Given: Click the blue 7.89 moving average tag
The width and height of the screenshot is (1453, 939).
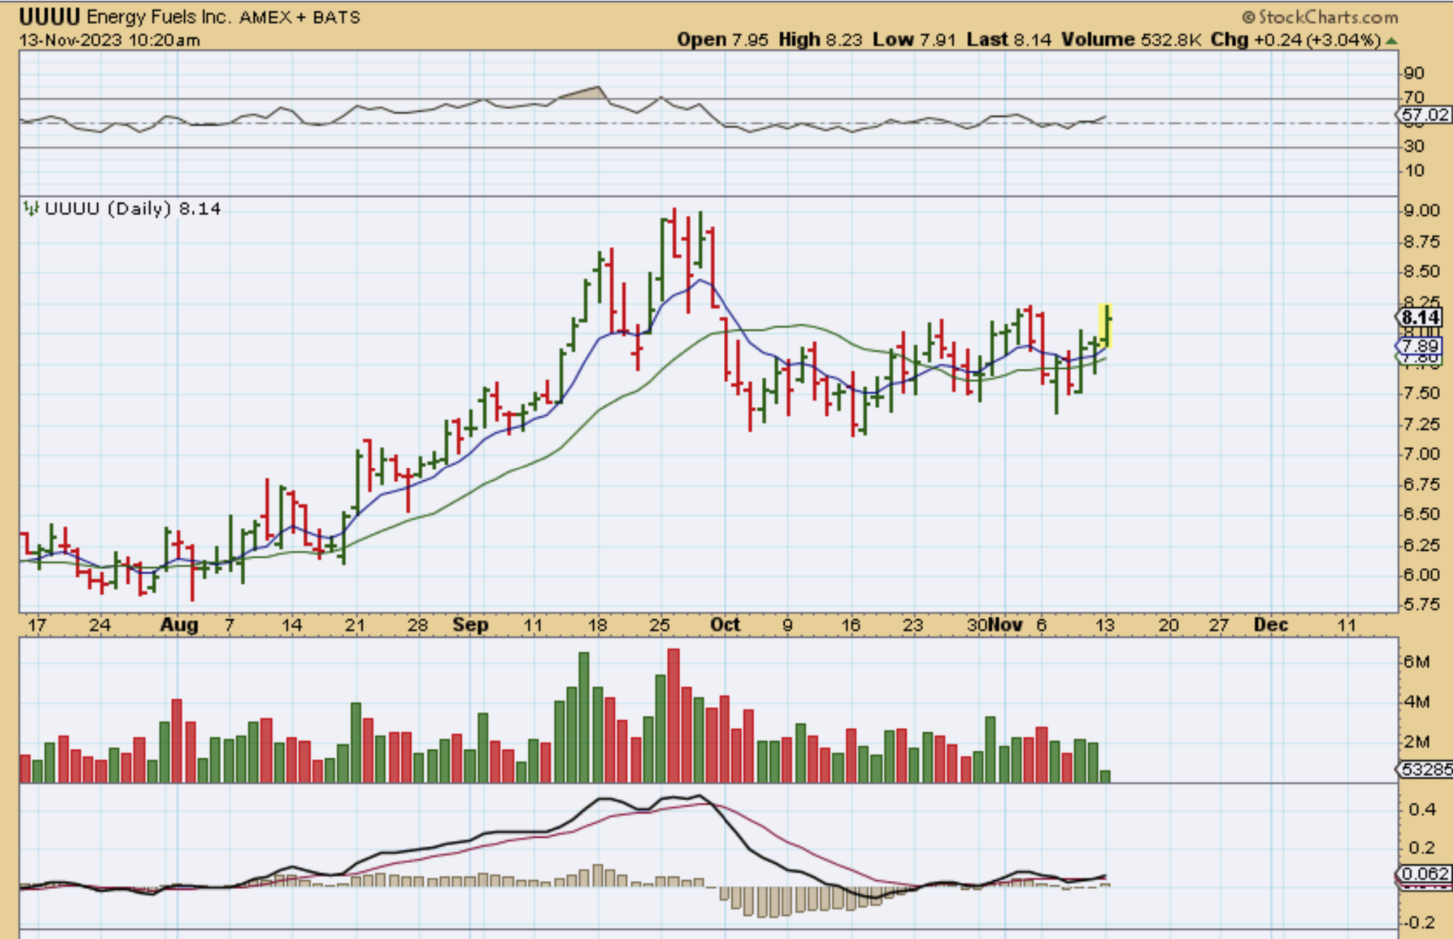Looking at the screenshot, I should (x=1420, y=346).
